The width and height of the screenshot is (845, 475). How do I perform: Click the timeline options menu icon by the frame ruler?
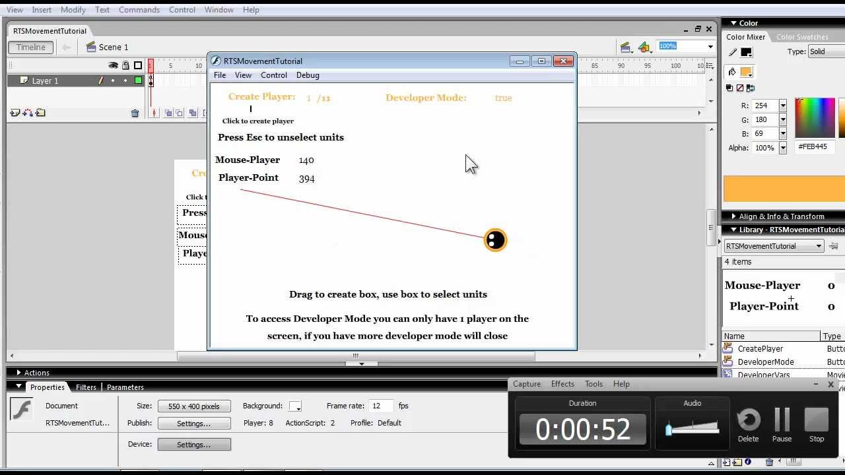click(x=711, y=65)
